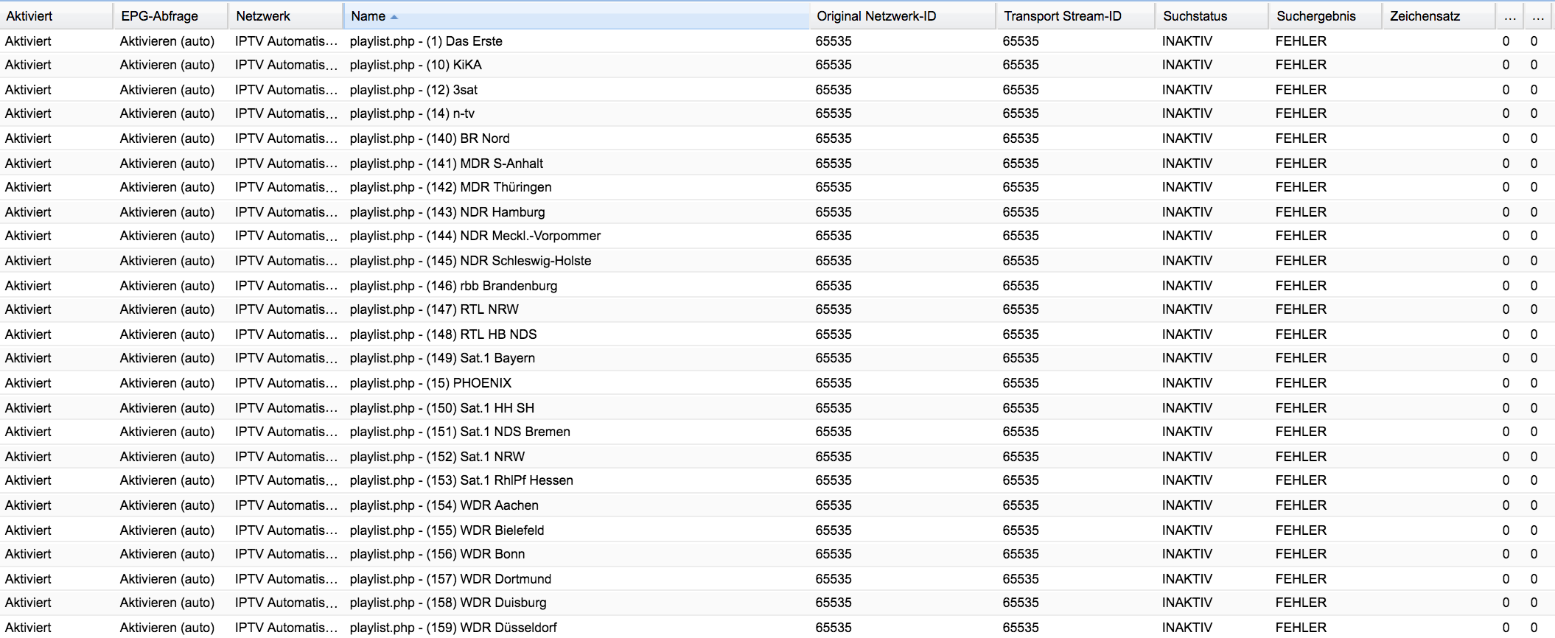Select row playlist.php - (14) n-tv
Viewport: 1555px width, 638px height.
[777, 113]
